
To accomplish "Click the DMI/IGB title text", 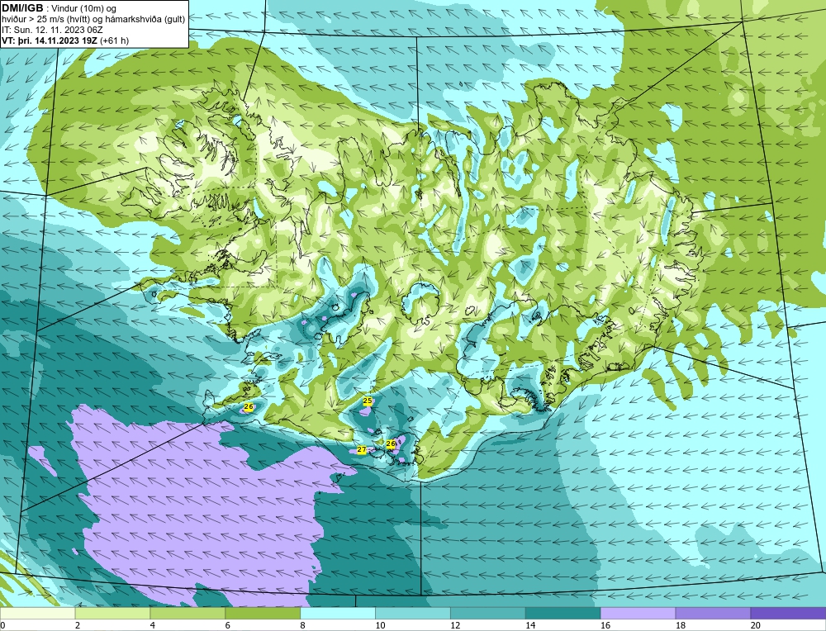I will pyautogui.click(x=22, y=8).
